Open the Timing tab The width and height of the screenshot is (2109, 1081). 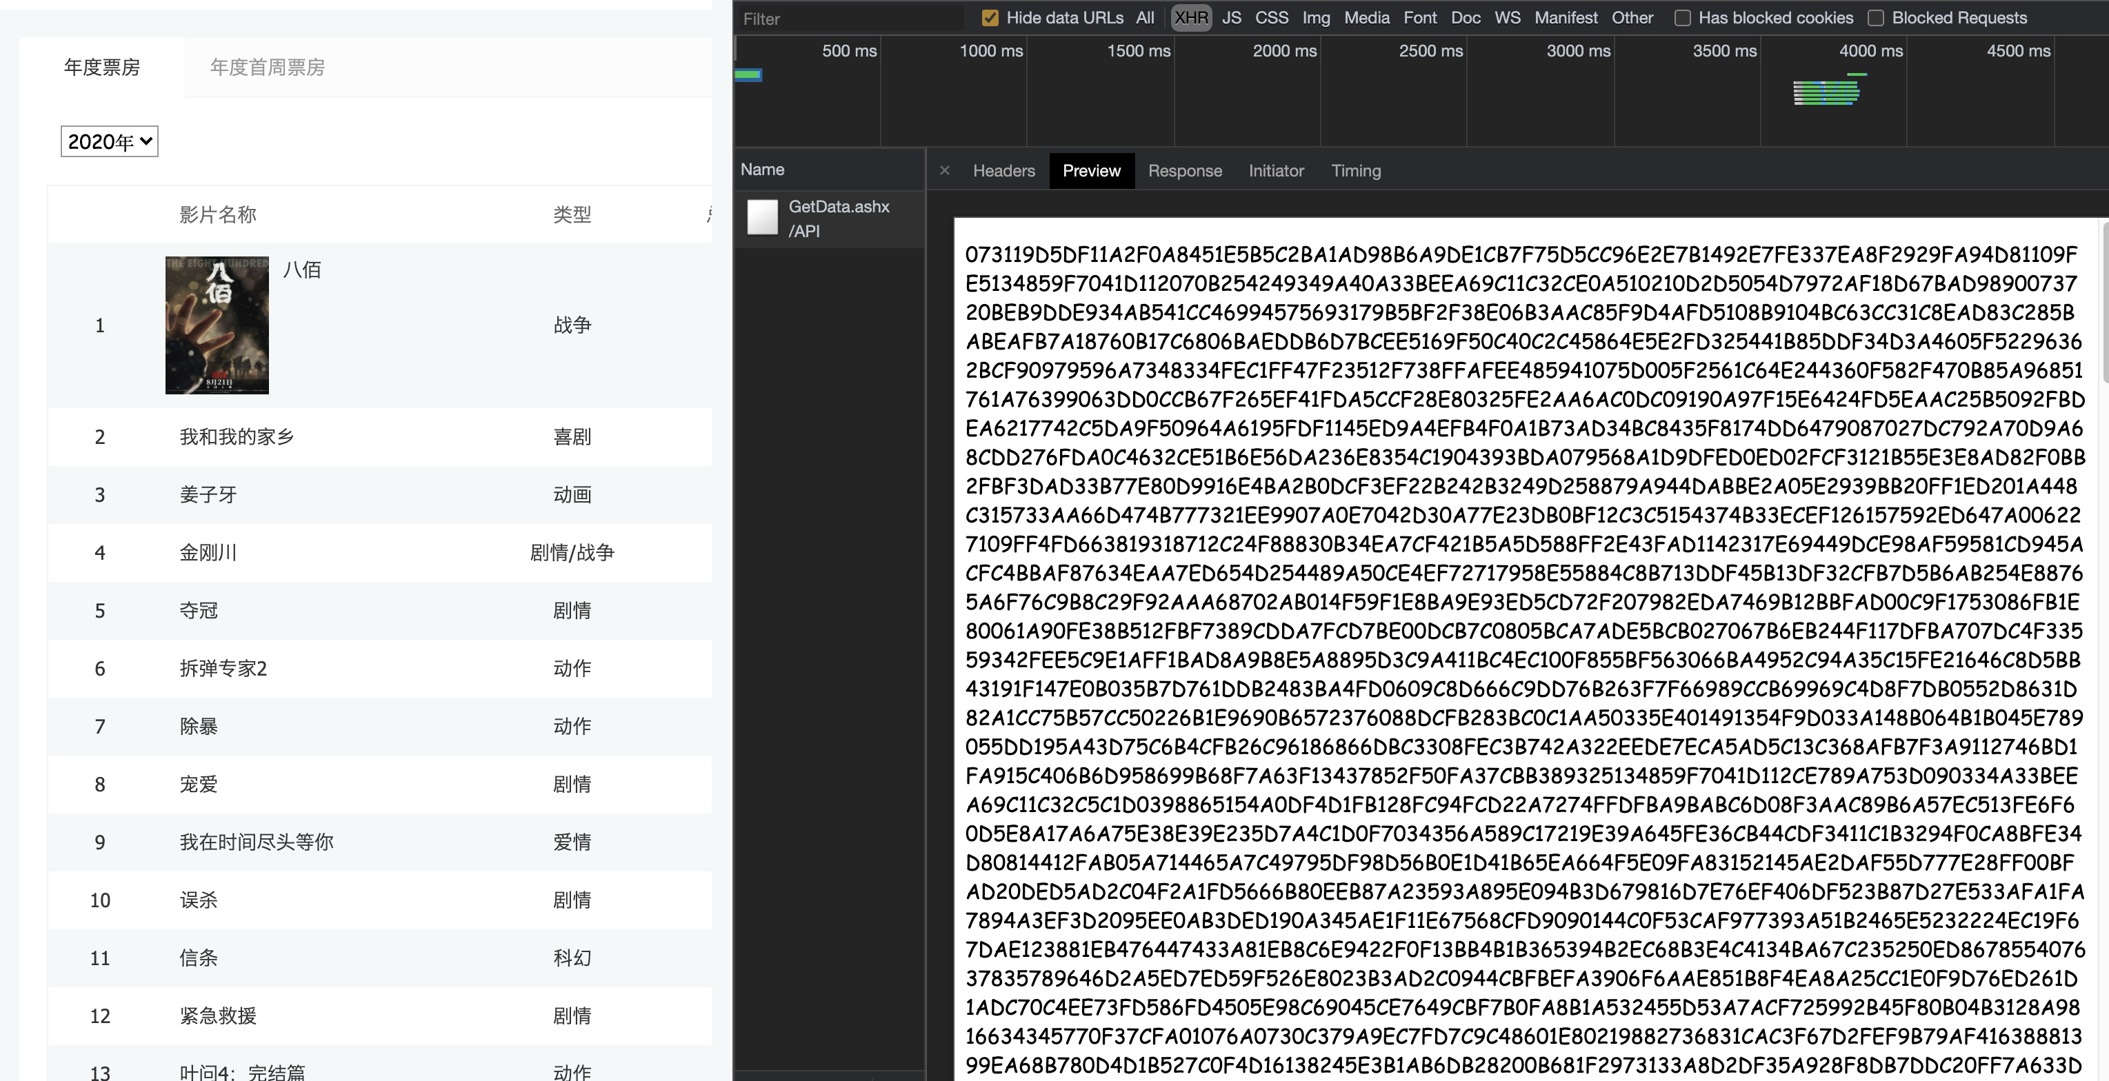1356,170
